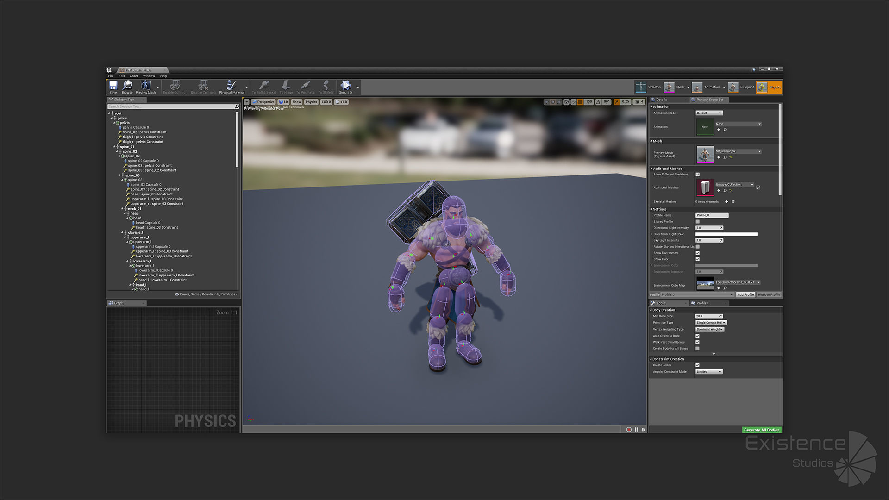Screen dimensions: 889x500
Task: Open the Primitive Type dropdown
Action: click(711, 323)
